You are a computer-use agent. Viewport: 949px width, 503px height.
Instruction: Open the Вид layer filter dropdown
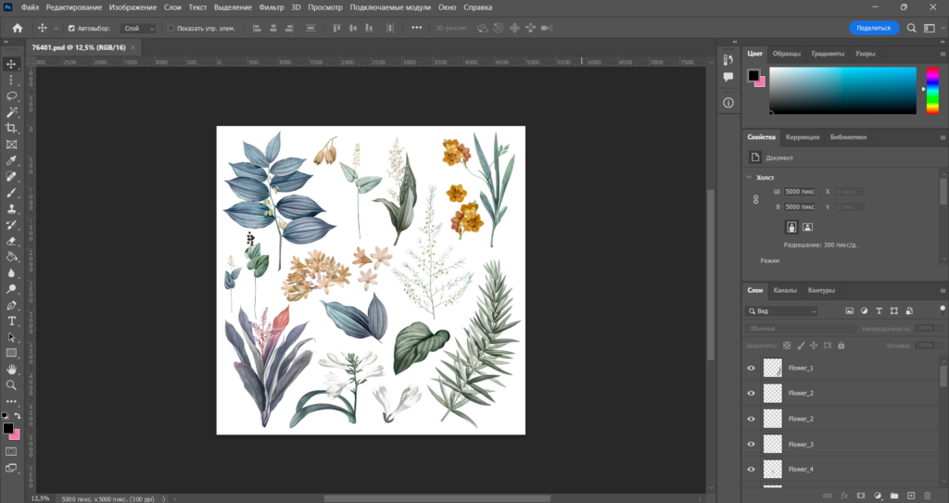(x=783, y=311)
